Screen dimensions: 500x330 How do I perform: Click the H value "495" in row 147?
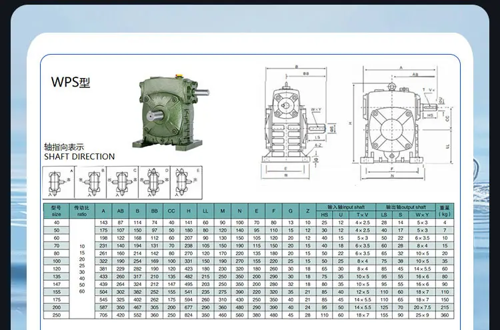pyautogui.click(x=189, y=284)
